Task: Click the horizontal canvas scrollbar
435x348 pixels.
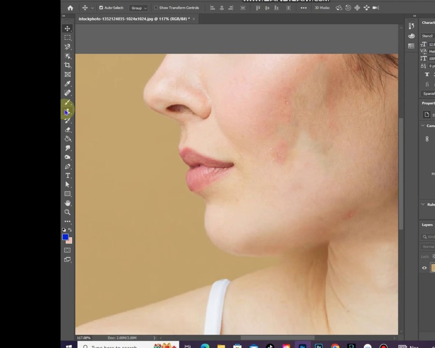Action: coord(278,338)
